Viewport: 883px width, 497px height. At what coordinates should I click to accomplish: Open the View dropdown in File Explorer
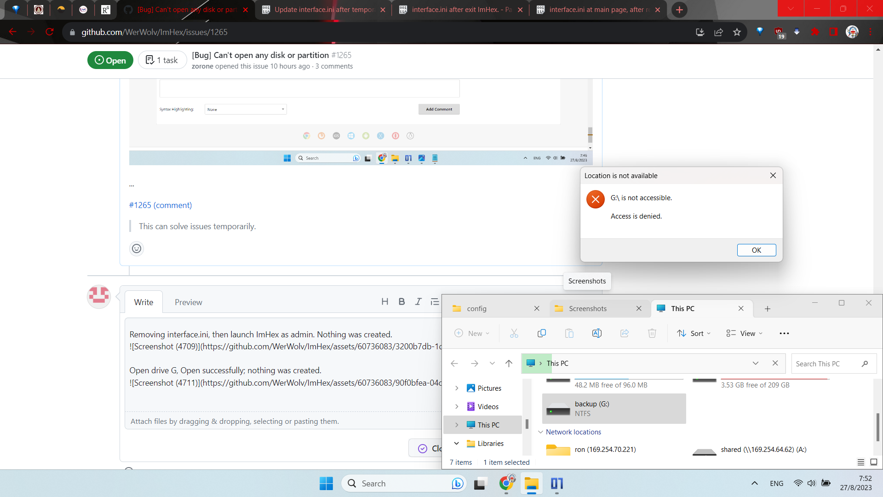(744, 333)
